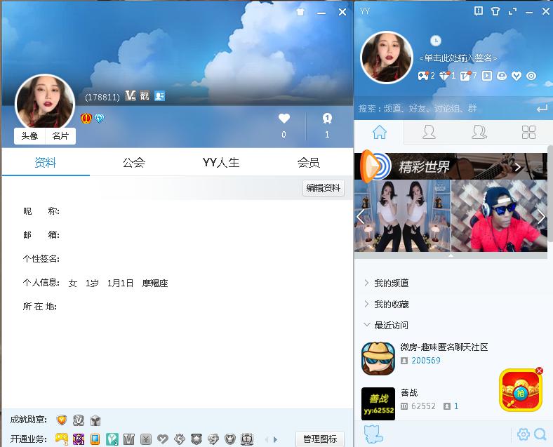
Task: Open the diamond icon with badge 1
Action: click(444, 76)
